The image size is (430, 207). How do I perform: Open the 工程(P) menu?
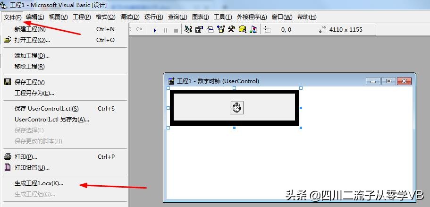pos(82,17)
